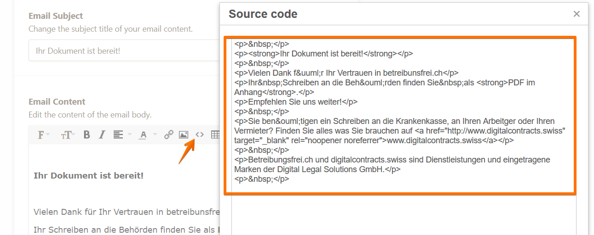Viewport: 594px width, 235px height.
Task: Insert a link with the chain icon
Action: pyautogui.click(x=169, y=135)
